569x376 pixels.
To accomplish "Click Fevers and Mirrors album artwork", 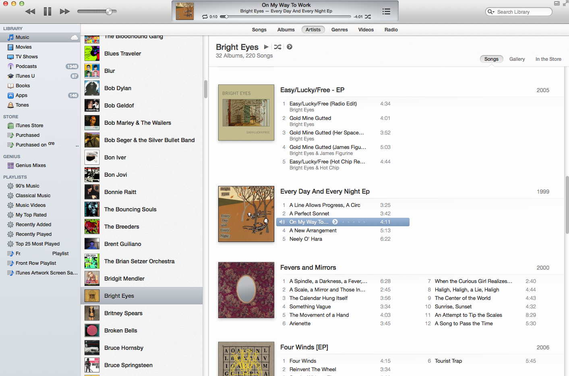I will coord(246,290).
